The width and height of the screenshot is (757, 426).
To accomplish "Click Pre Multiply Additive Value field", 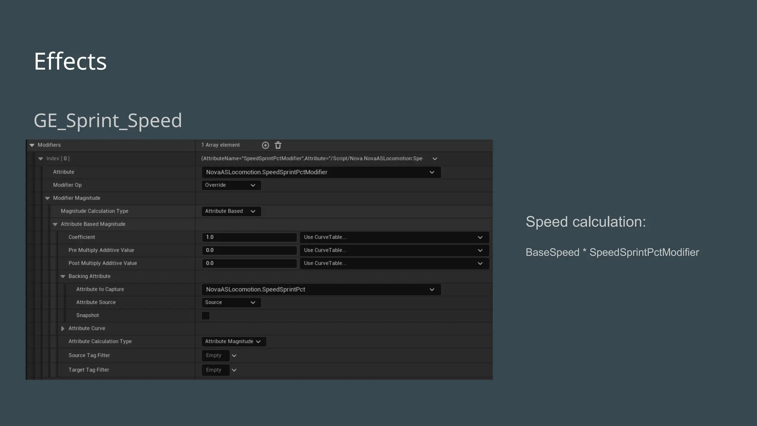I will coord(249,250).
